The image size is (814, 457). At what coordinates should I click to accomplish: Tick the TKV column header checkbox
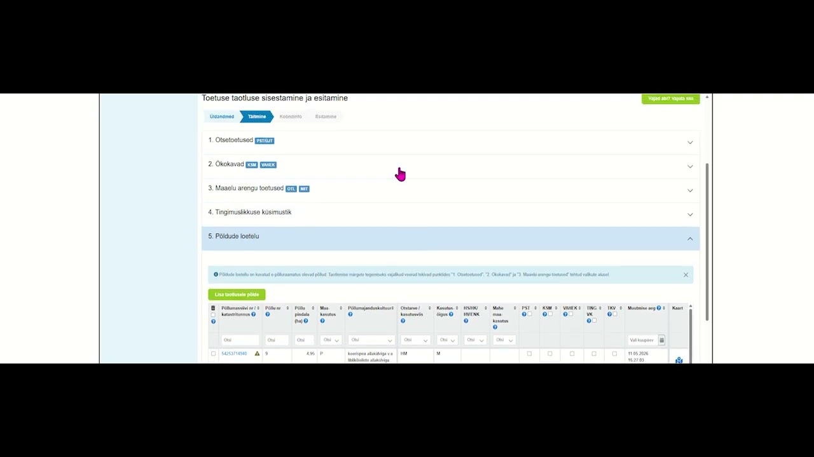tap(615, 314)
